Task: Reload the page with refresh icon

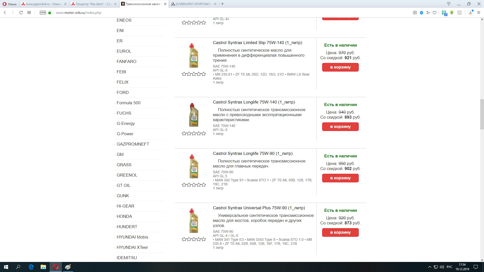Action: [21, 13]
